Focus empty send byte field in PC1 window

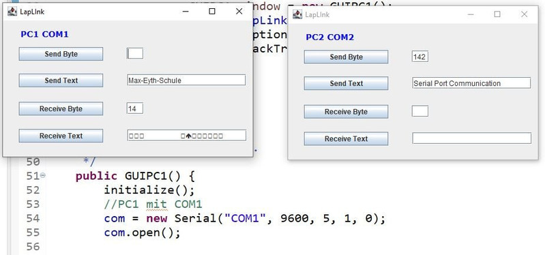(x=135, y=53)
